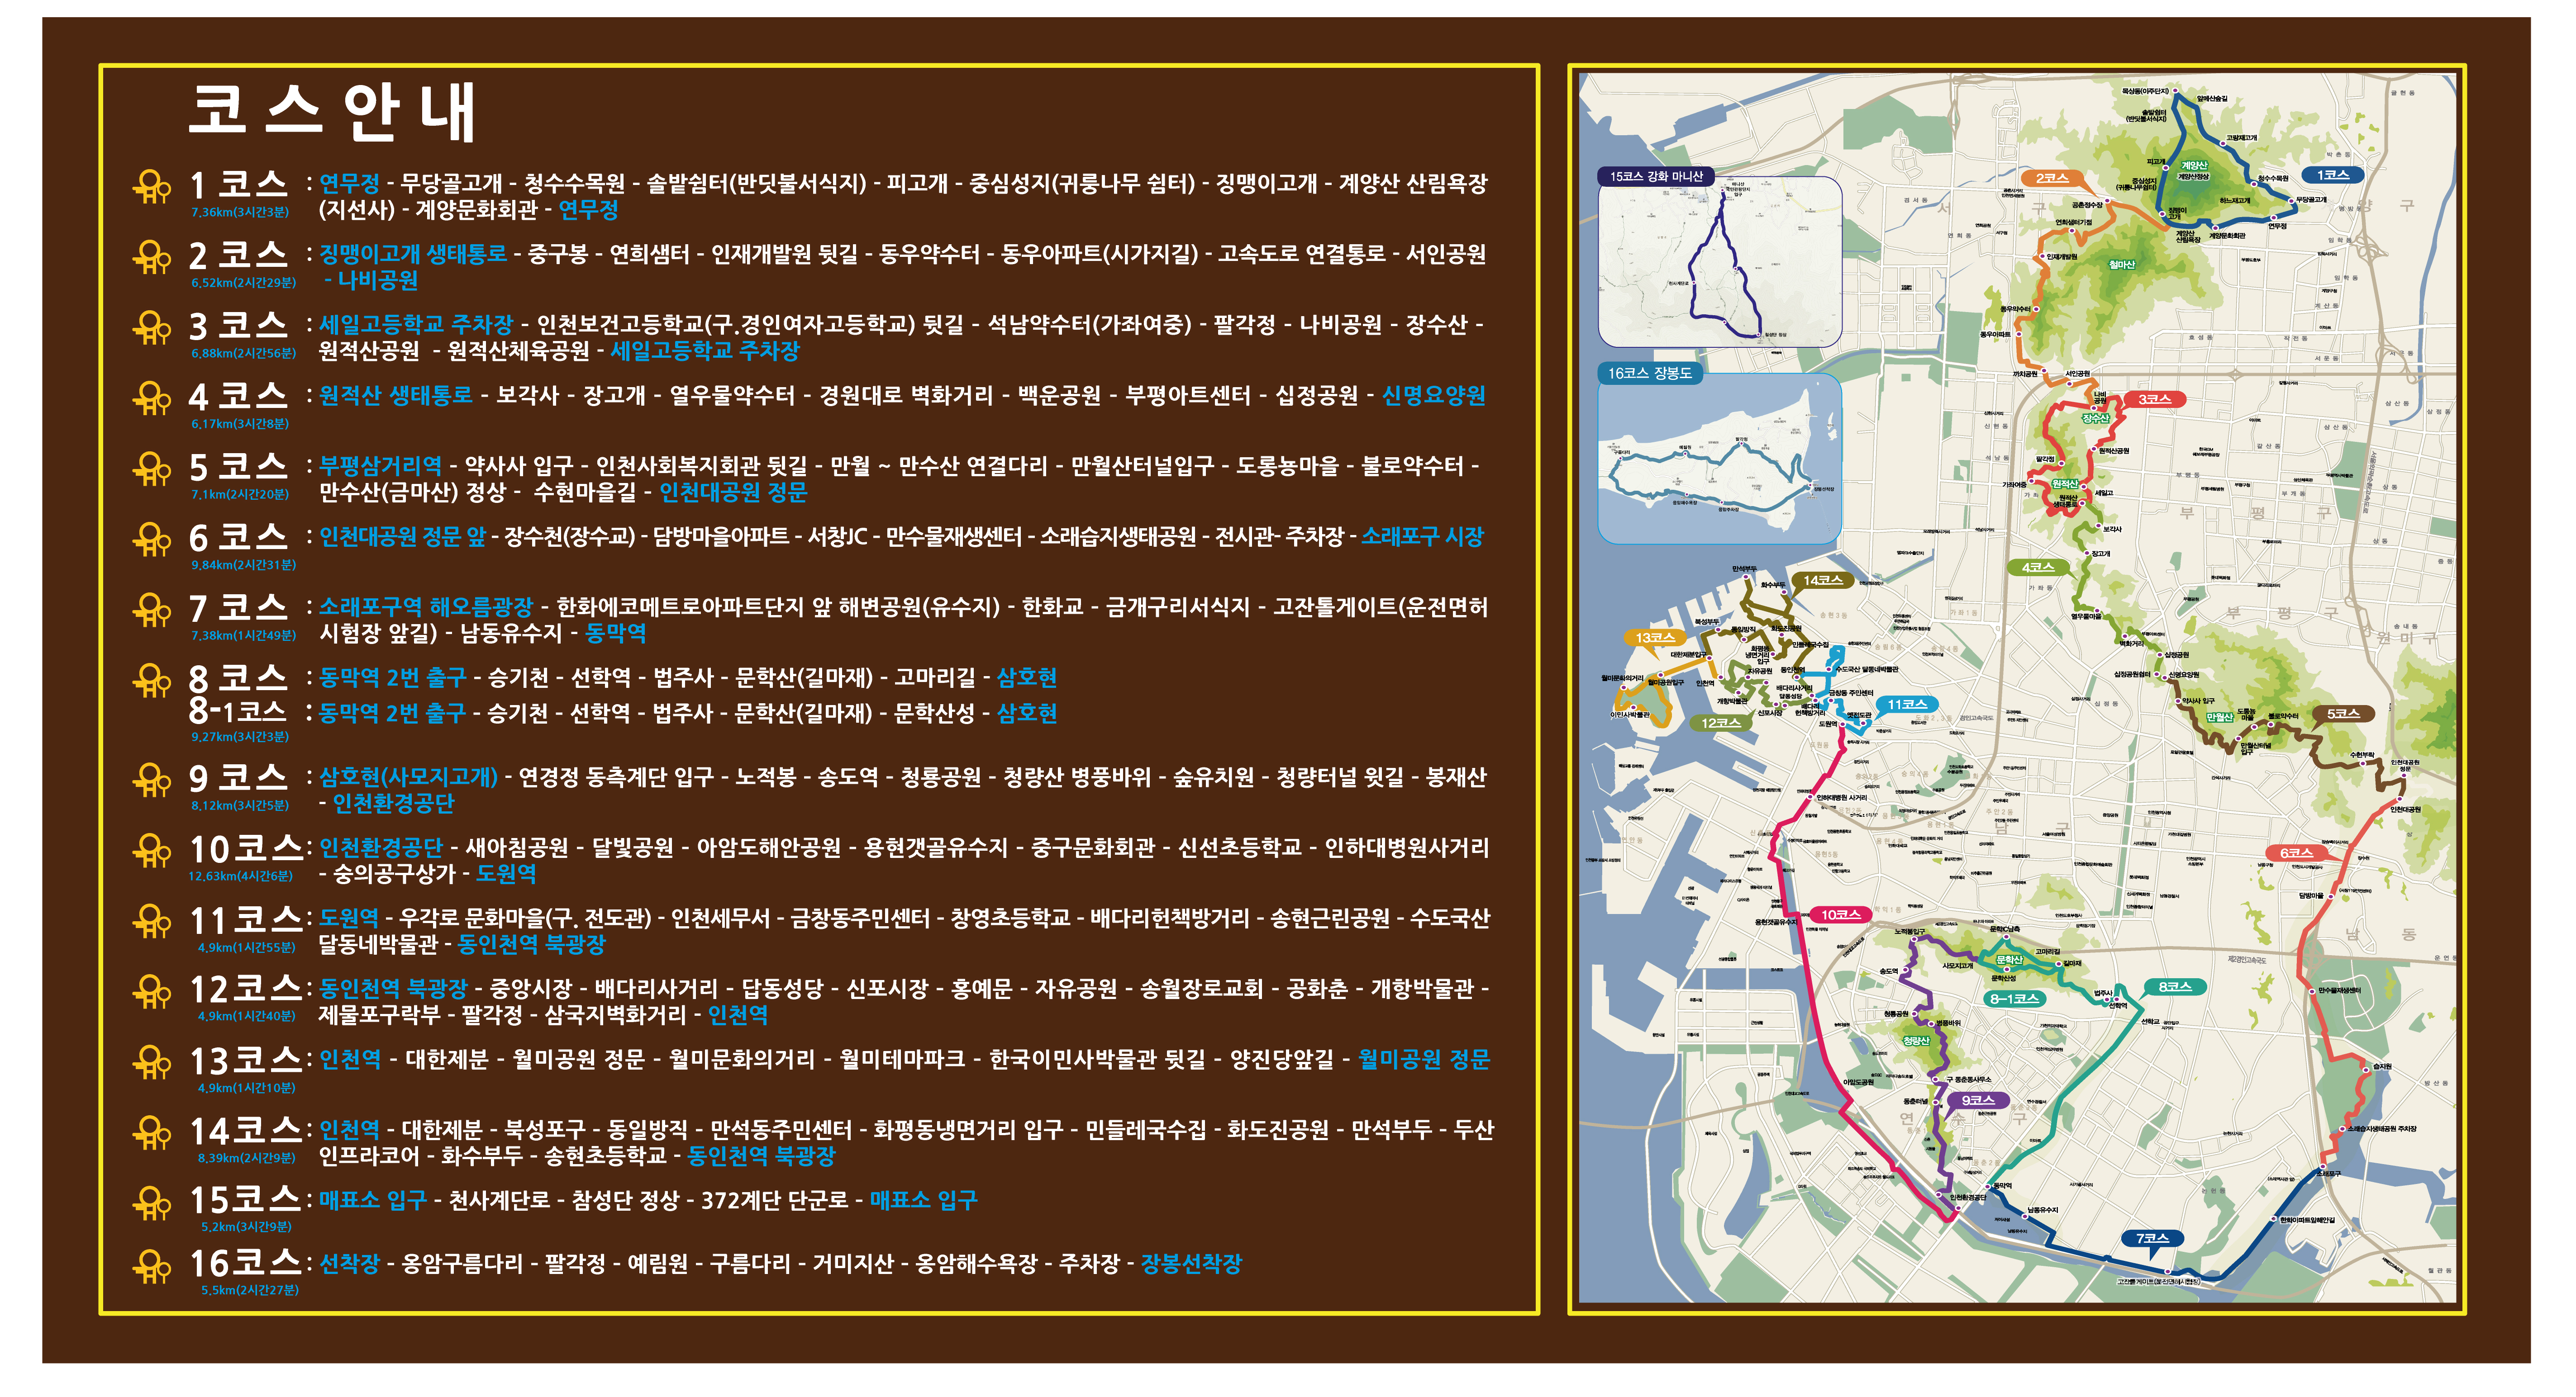2576x1397 pixels.
Task: Click the 13코스 tag on the map
Action: [x=1655, y=638]
